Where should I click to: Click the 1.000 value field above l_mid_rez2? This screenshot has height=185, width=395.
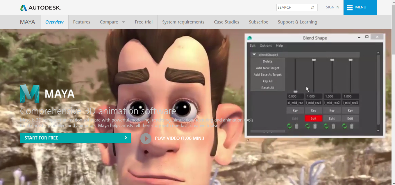click(332, 96)
